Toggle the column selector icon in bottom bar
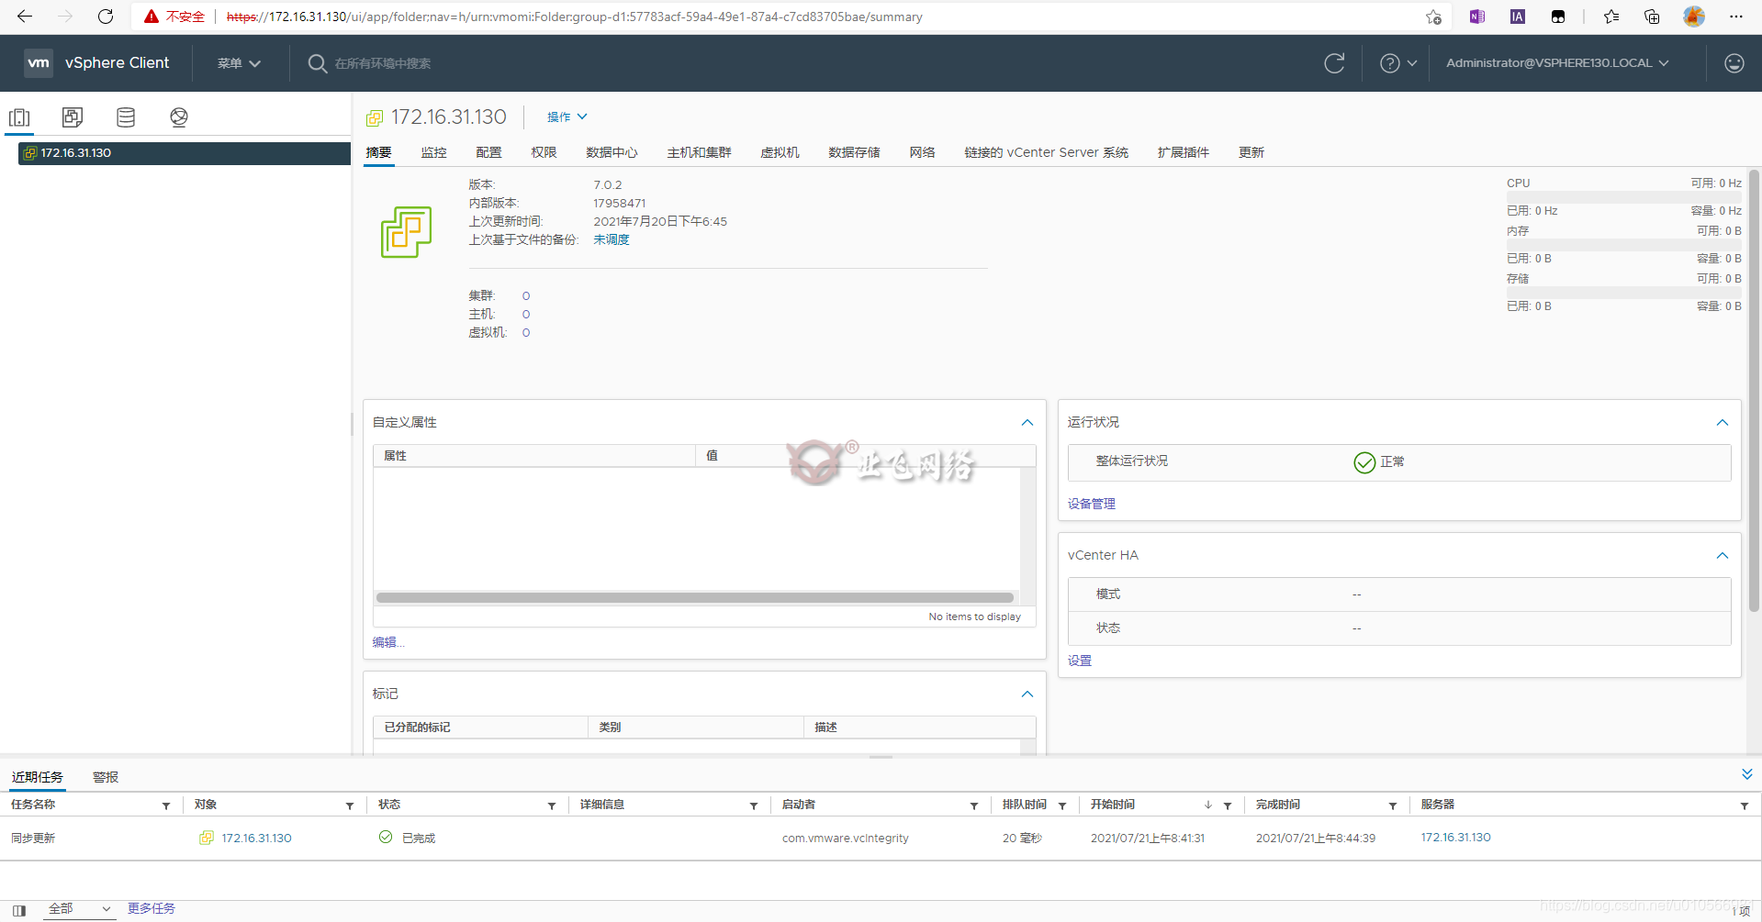This screenshot has width=1762, height=922. coord(19,910)
